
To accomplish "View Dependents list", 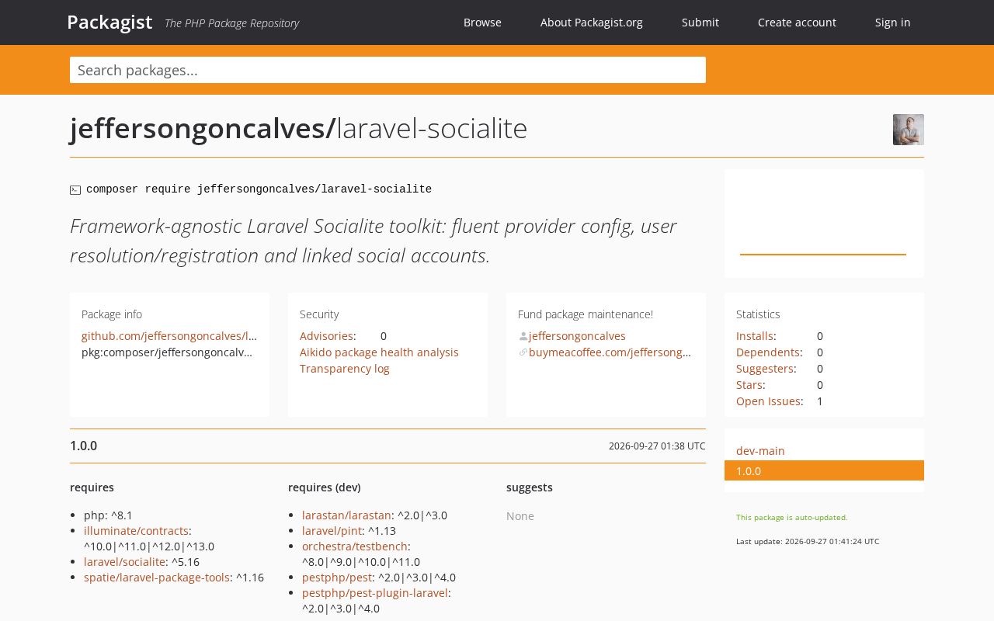I will pos(768,352).
